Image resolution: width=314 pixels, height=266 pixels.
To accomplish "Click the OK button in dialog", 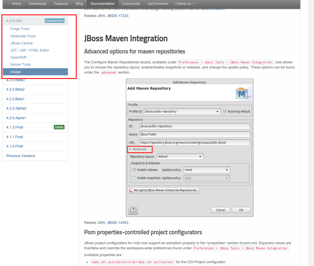I will click(x=241, y=210).
